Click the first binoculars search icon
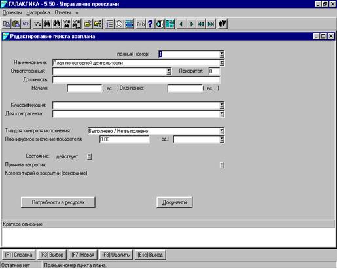The image size is (337, 269). pyautogui.click(x=47, y=24)
